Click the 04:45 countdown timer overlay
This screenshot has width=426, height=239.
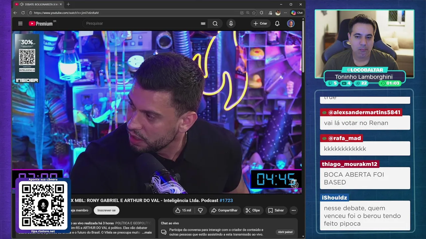276,179
